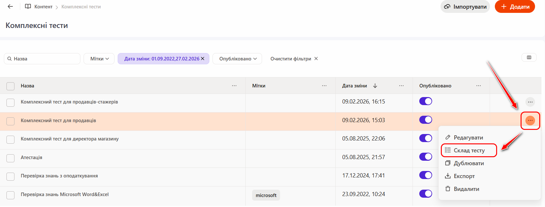Click the orange actions button on the highlighted row
Viewport: 545px width, 207px height.
coord(530,121)
